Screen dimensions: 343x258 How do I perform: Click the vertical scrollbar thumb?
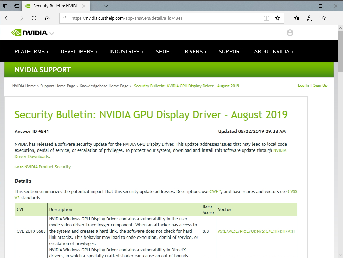pyautogui.click(x=340, y=51)
